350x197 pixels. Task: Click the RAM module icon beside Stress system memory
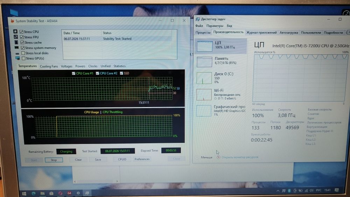[17, 48]
